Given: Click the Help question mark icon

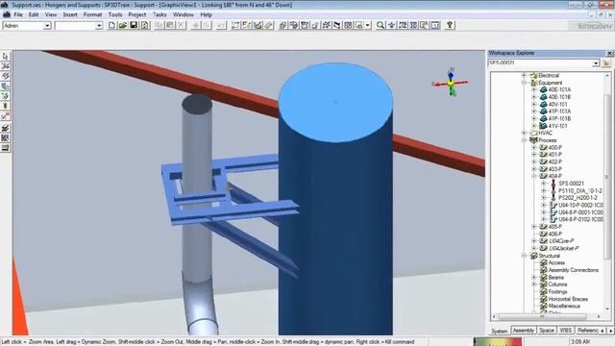Looking at the screenshot, I should pos(450,26).
